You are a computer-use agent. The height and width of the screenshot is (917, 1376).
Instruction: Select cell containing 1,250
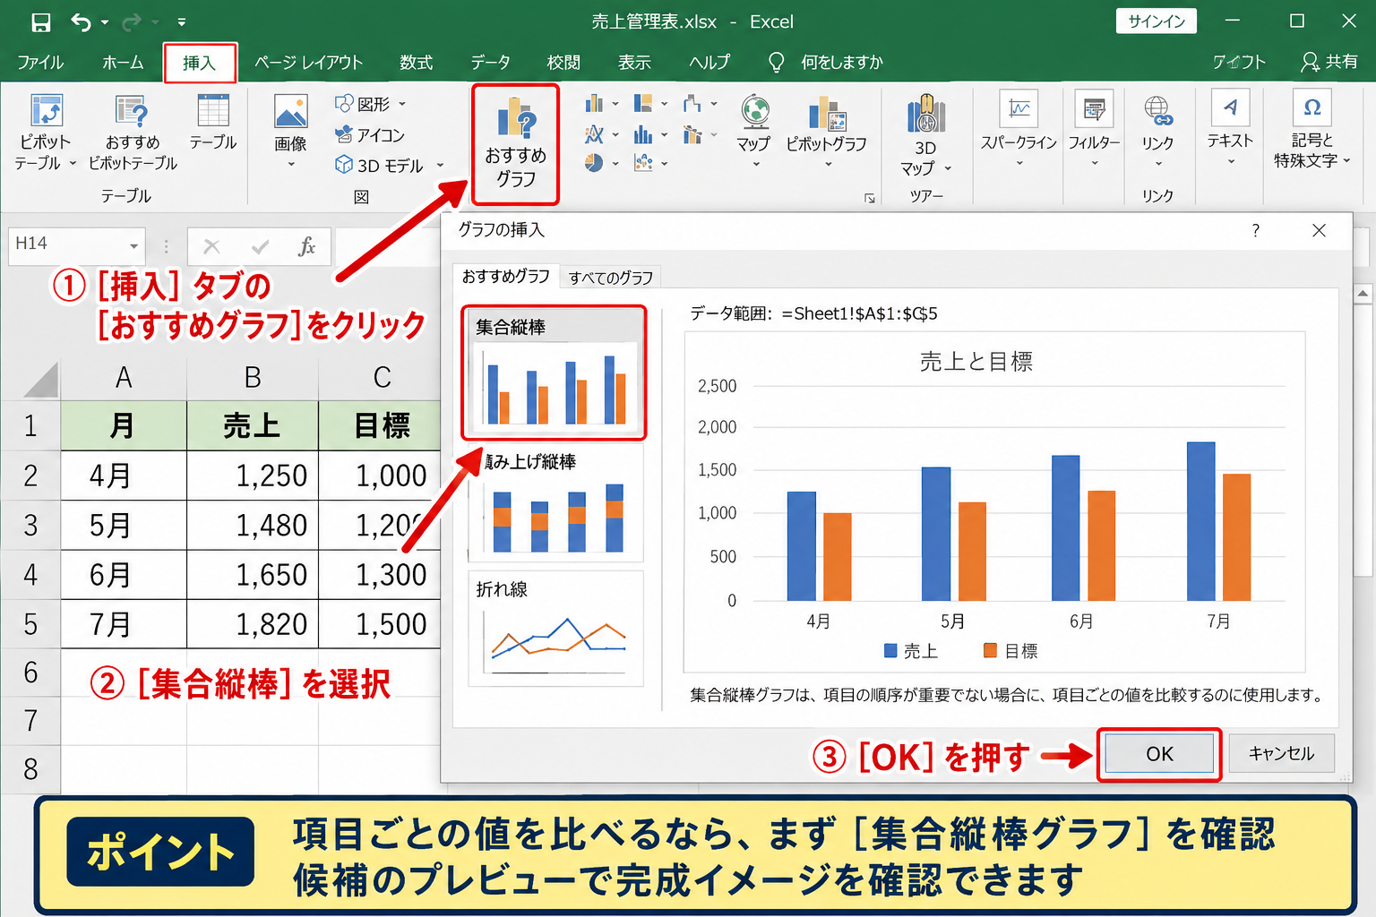click(253, 476)
